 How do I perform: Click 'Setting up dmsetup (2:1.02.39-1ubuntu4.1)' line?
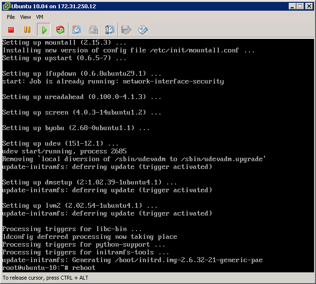(x=89, y=183)
